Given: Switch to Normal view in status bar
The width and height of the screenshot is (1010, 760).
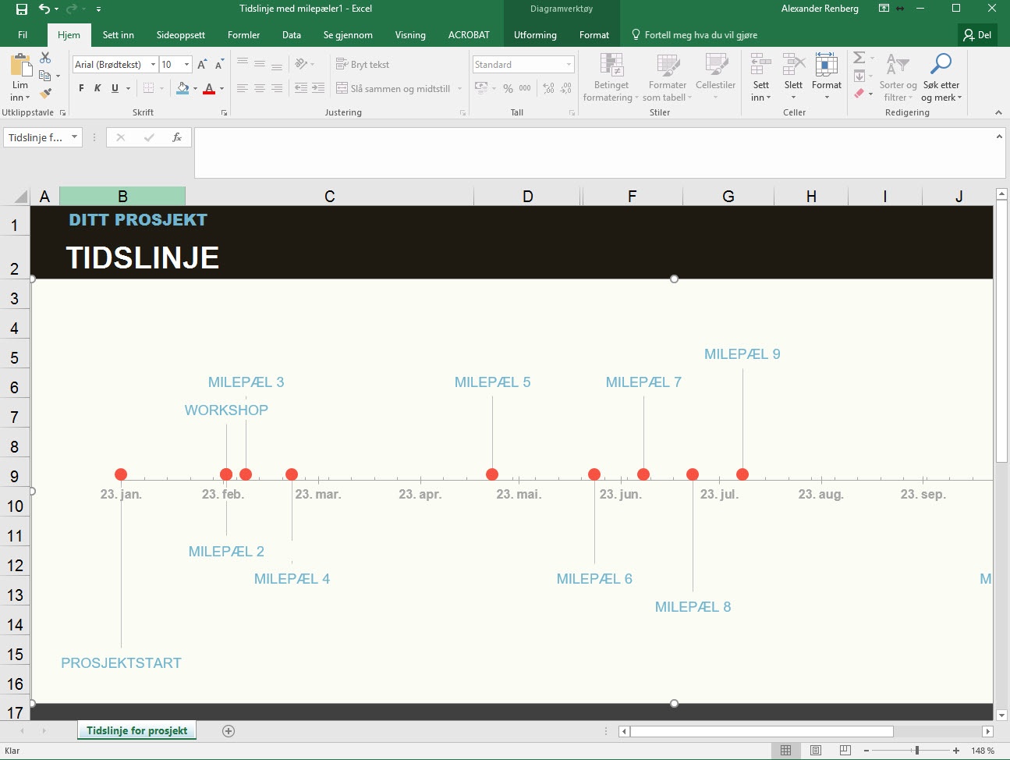Looking at the screenshot, I should (x=785, y=751).
